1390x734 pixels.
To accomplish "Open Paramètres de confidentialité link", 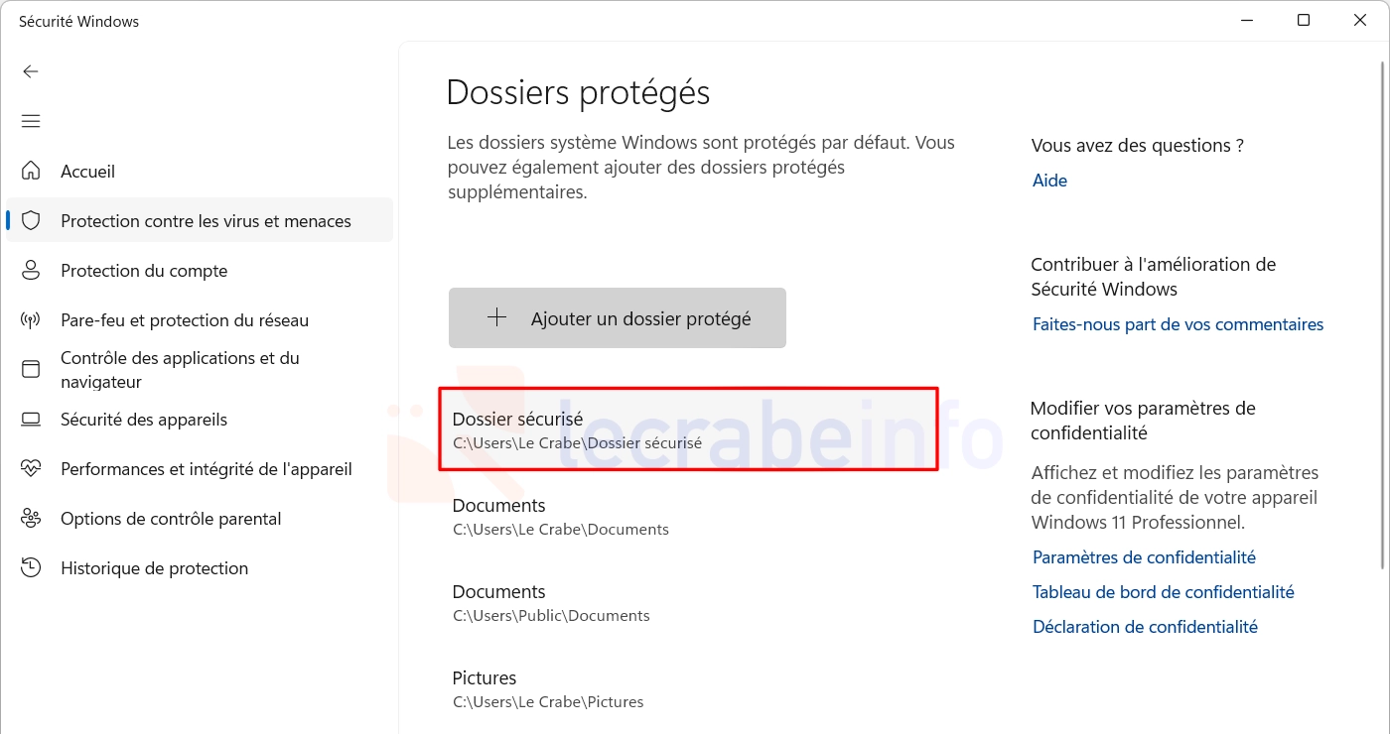I will tap(1144, 557).
